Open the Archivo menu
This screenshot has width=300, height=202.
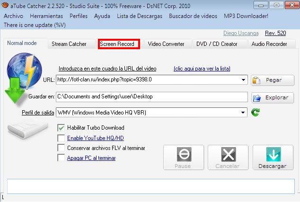click(x=13, y=16)
